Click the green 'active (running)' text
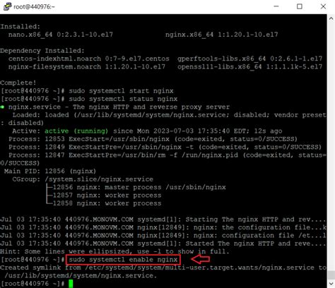The width and height of the screenshot is (335, 288). coord(76,131)
